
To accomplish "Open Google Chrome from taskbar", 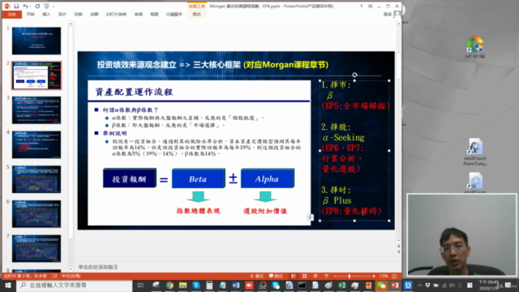I will [169, 285].
